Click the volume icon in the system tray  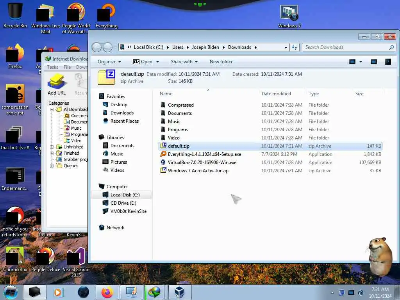(361, 293)
